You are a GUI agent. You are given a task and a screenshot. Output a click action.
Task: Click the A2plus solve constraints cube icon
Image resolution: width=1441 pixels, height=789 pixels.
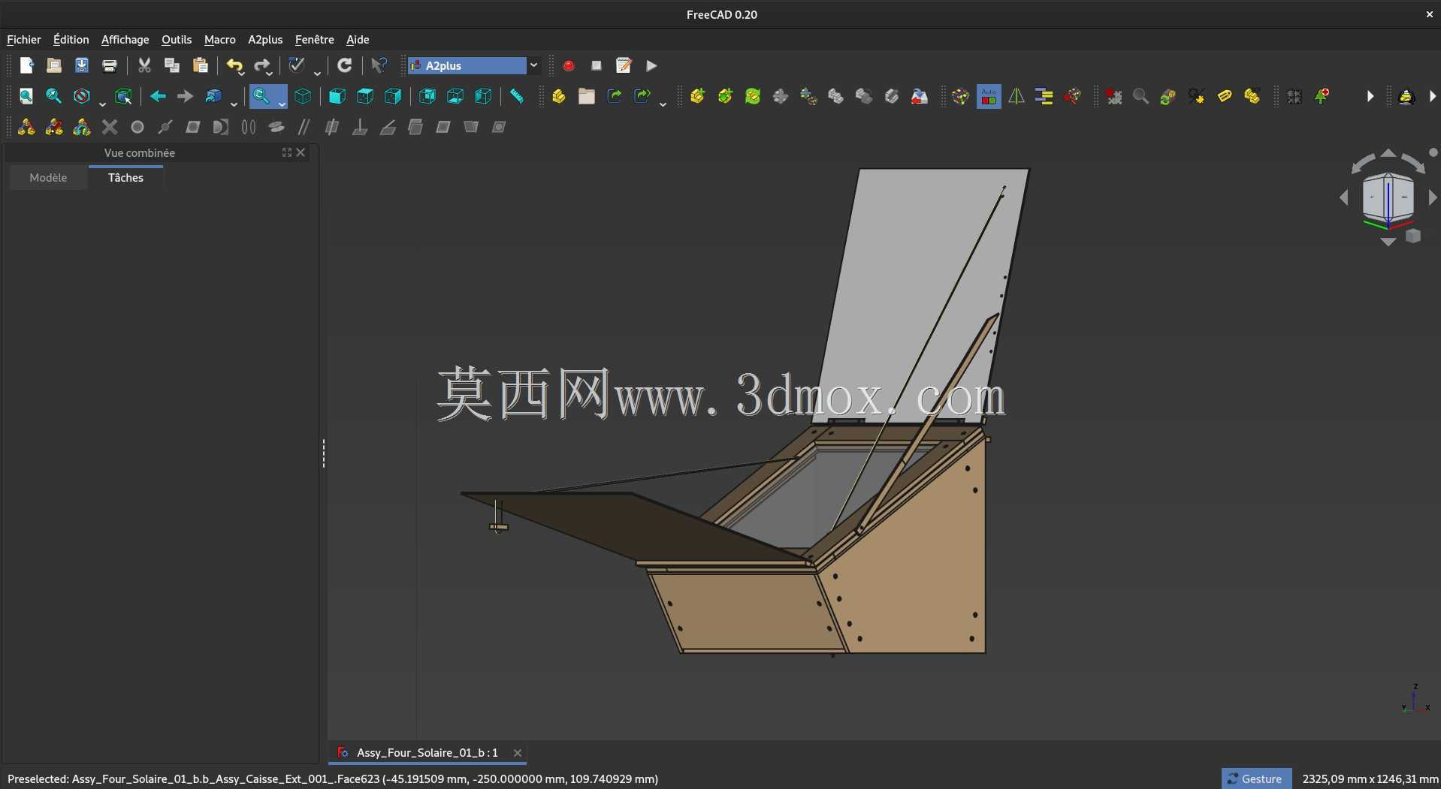(x=960, y=96)
